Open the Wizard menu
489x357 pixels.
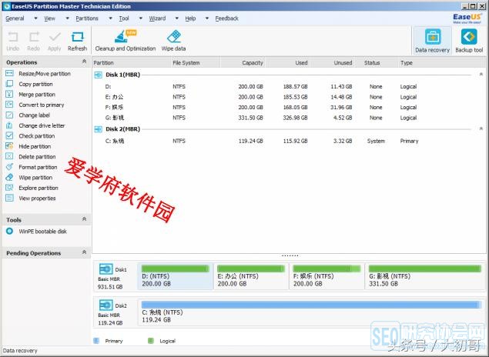click(x=157, y=18)
